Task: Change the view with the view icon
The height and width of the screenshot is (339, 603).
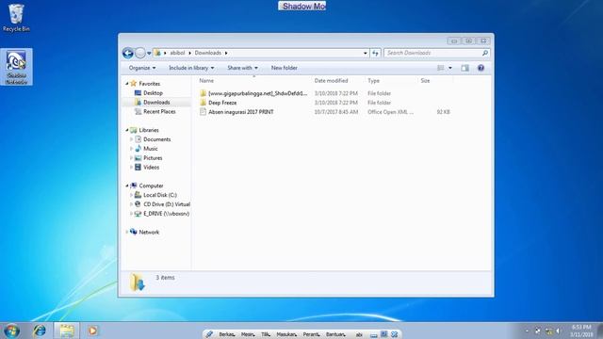Action: coord(441,68)
